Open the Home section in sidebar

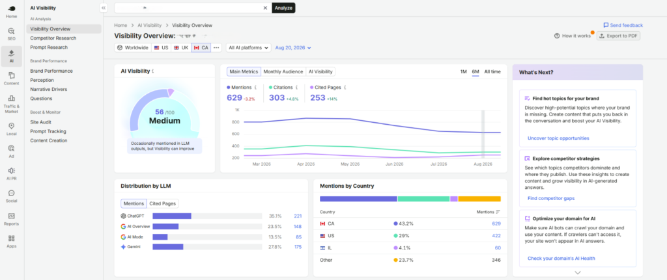12,11
